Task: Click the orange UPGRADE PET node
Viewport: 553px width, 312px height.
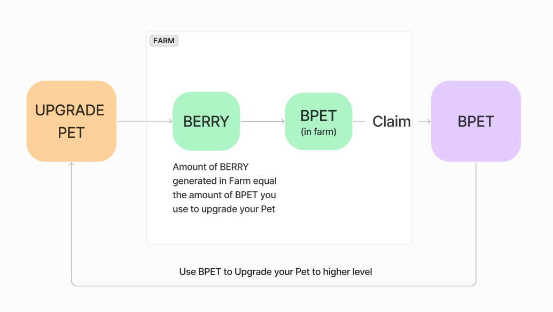Action: point(71,121)
